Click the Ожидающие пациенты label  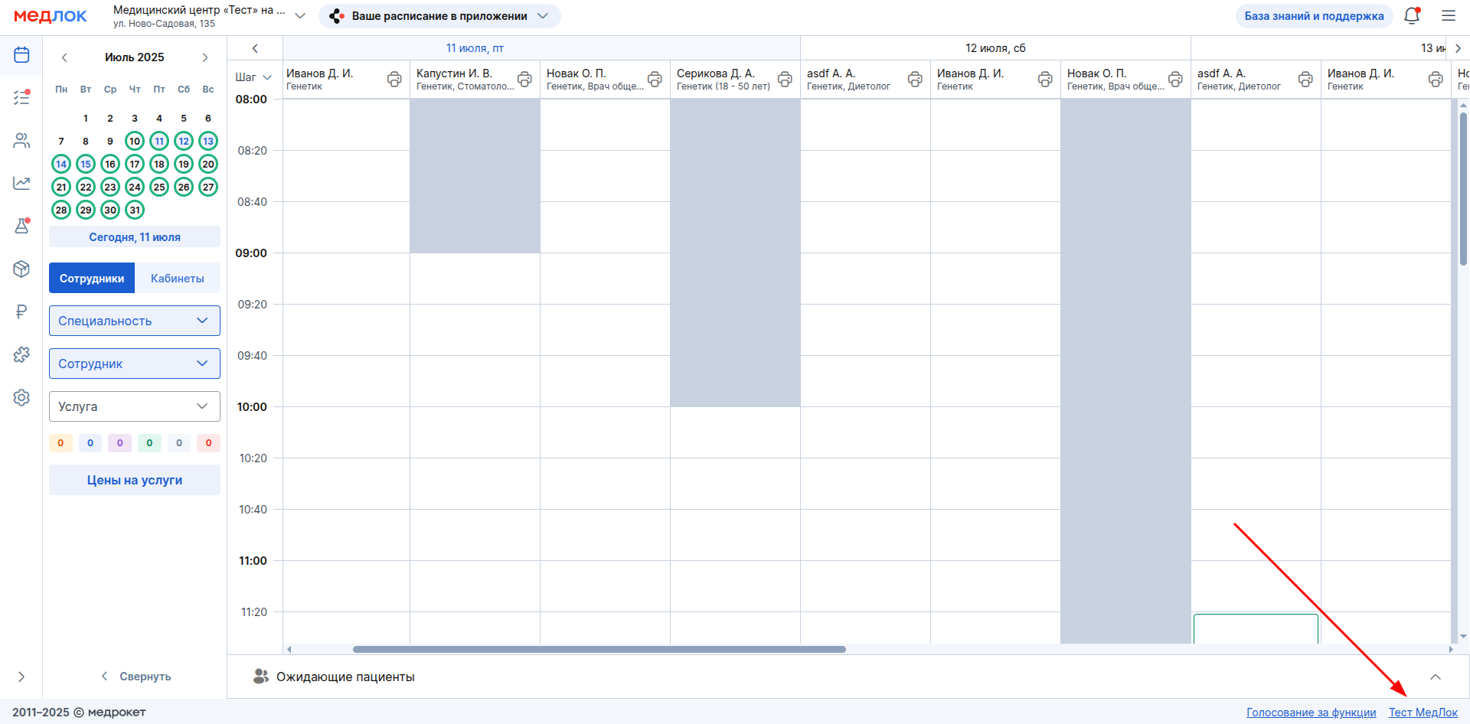point(345,677)
